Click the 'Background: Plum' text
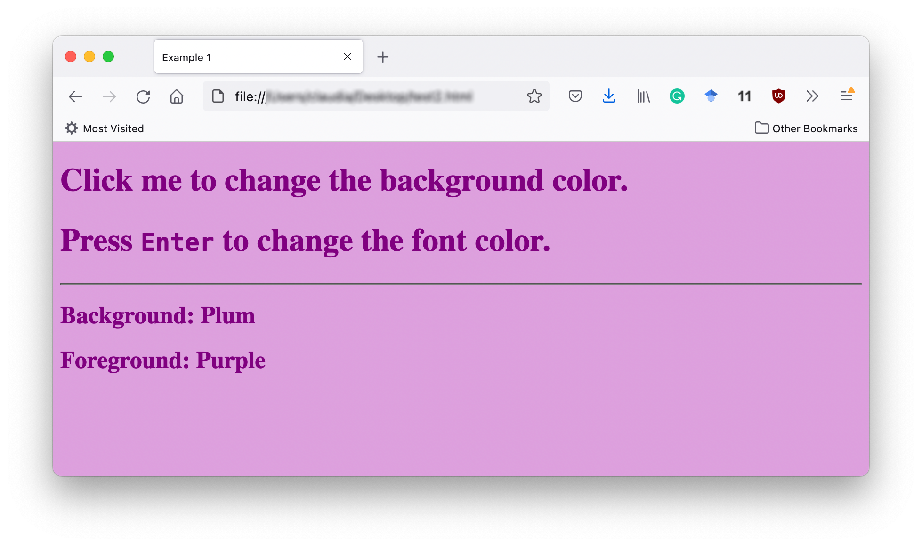Image resolution: width=922 pixels, height=546 pixels. pyautogui.click(x=158, y=315)
